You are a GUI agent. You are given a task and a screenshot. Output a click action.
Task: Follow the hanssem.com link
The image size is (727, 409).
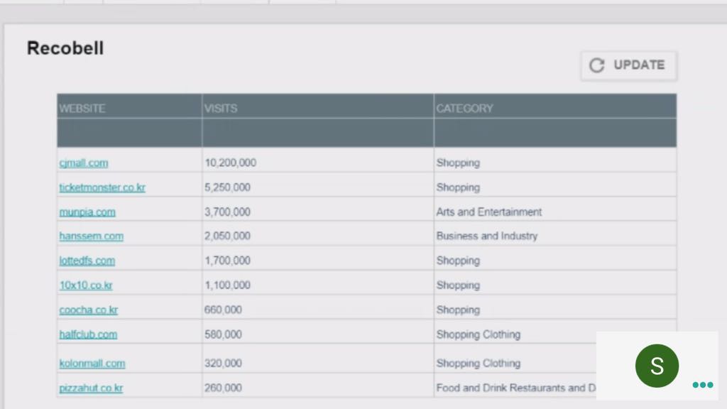(91, 236)
